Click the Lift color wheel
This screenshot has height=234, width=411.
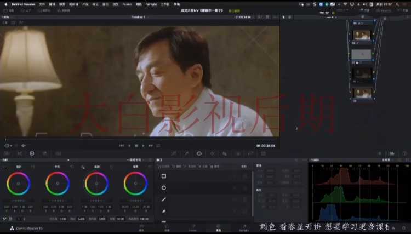coord(19,184)
